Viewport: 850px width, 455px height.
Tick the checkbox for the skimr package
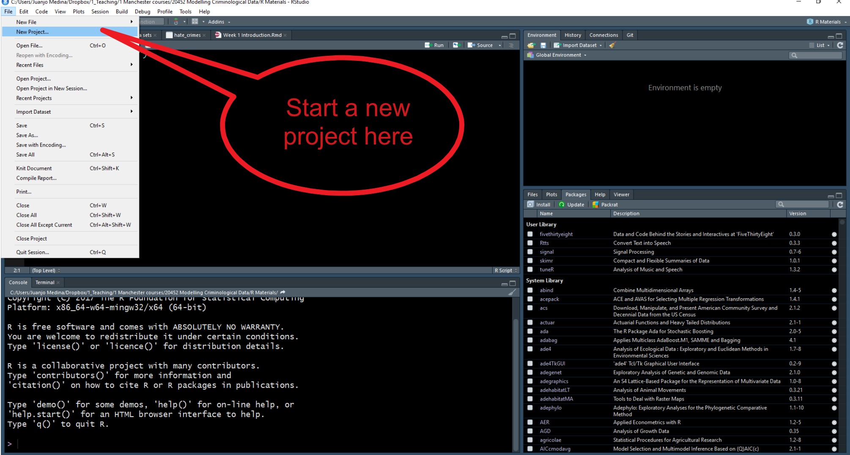pyautogui.click(x=530, y=261)
